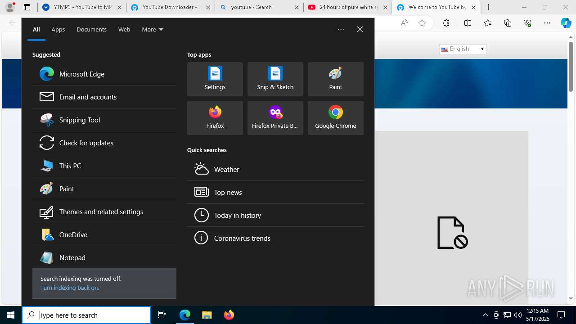
Task: Open Edge Settings and more menu
Action: (x=547, y=23)
